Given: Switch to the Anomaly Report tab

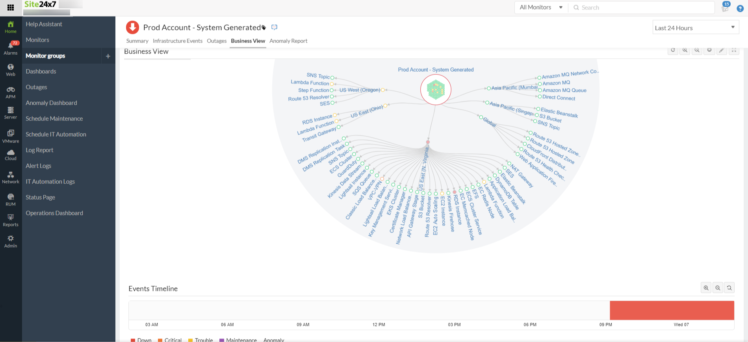Looking at the screenshot, I should [288, 41].
